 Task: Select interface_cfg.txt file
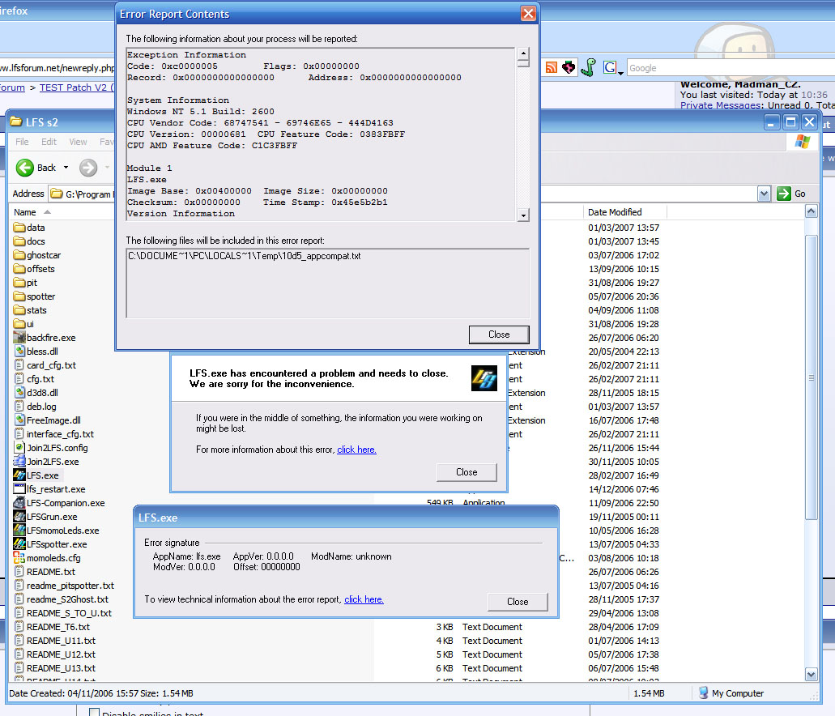54,434
